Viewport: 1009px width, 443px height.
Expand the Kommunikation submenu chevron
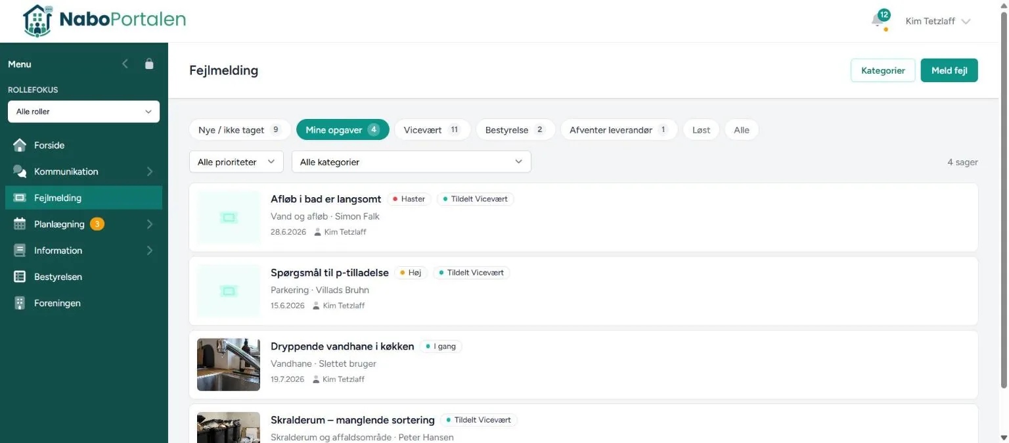coord(150,172)
